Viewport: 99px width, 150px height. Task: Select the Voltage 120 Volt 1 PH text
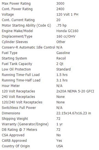[67, 15]
